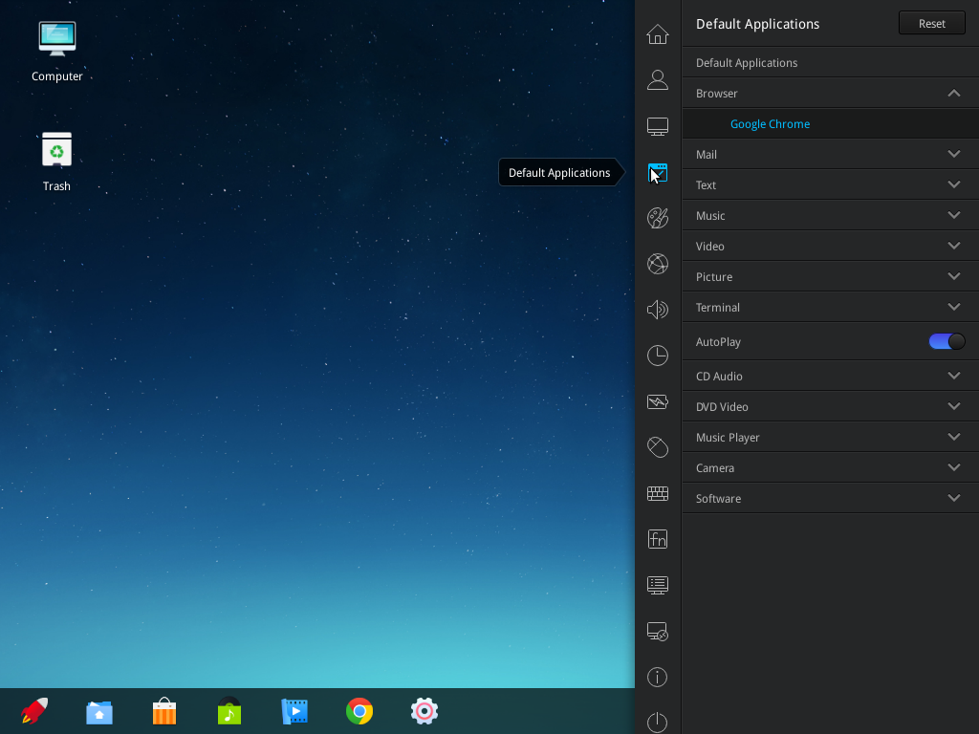
Task: Select the Personalization palette icon
Action: tap(658, 218)
